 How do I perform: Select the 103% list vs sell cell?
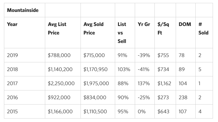coord(125,69)
